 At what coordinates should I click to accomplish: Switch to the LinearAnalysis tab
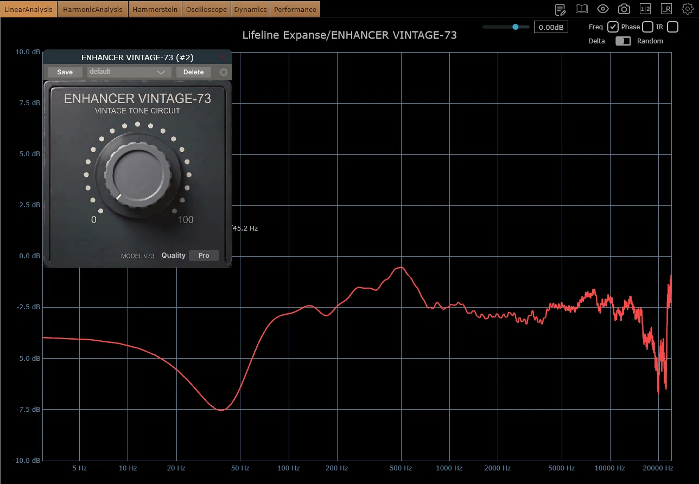(28, 9)
